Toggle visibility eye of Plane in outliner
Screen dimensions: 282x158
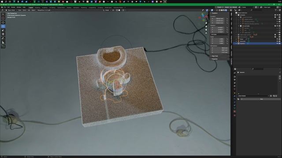pos(277,39)
